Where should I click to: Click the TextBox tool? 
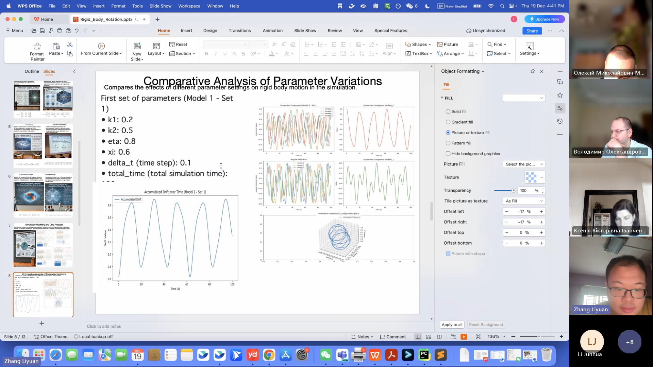pyautogui.click(x=418, y=54)
